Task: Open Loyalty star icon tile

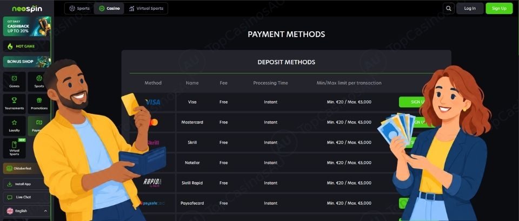Action: pos(14,126)
